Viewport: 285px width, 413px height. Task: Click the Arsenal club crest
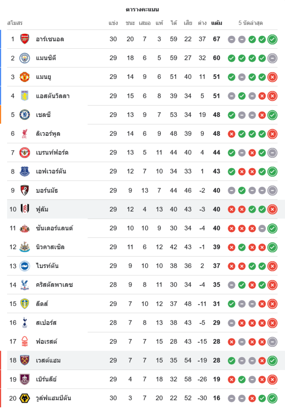click(x=25, y=39)
